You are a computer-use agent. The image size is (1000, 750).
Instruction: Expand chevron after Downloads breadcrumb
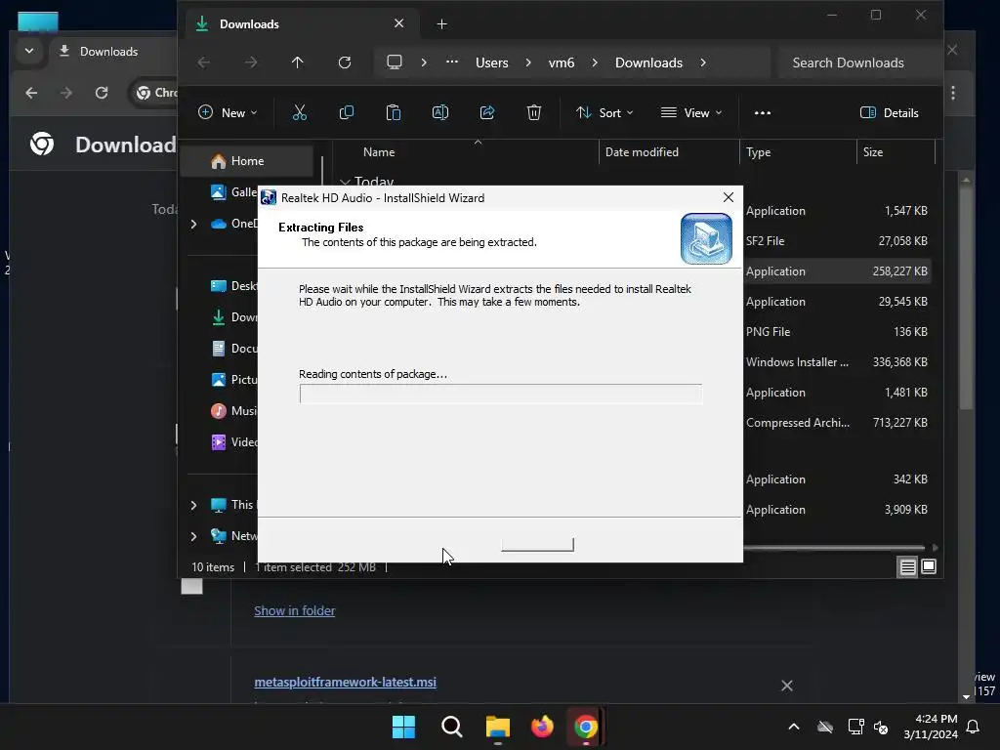coord(703,62)
